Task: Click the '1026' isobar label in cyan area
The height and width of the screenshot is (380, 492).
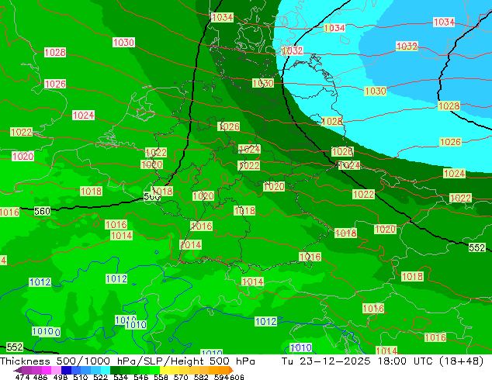Action: (450, 142)
